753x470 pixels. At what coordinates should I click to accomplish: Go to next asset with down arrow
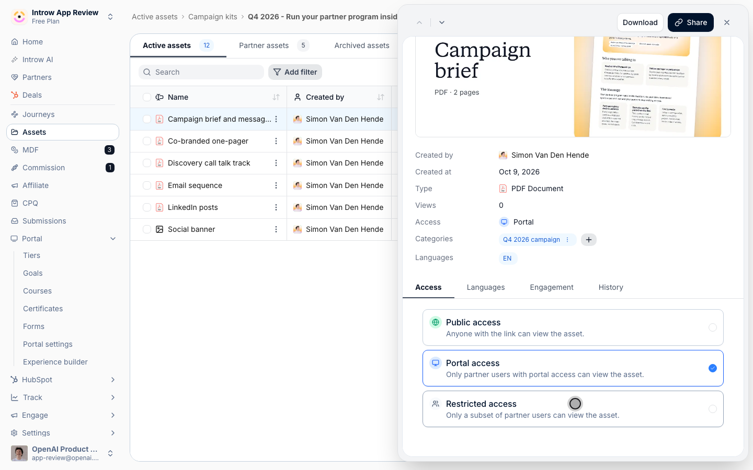(442, 22)
